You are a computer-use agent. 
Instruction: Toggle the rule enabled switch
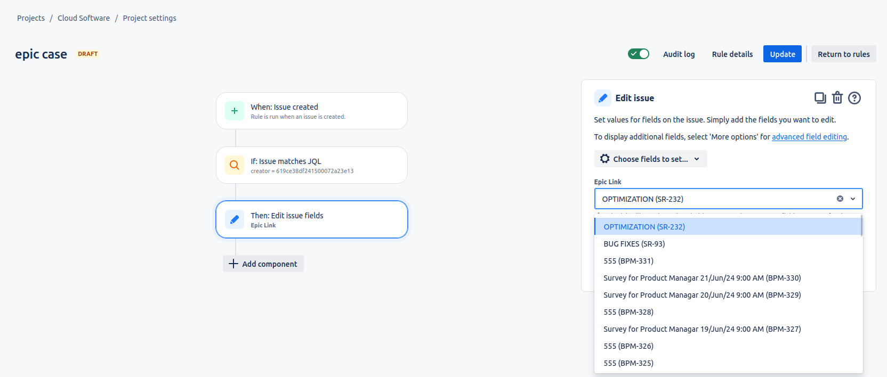(638, 54)
